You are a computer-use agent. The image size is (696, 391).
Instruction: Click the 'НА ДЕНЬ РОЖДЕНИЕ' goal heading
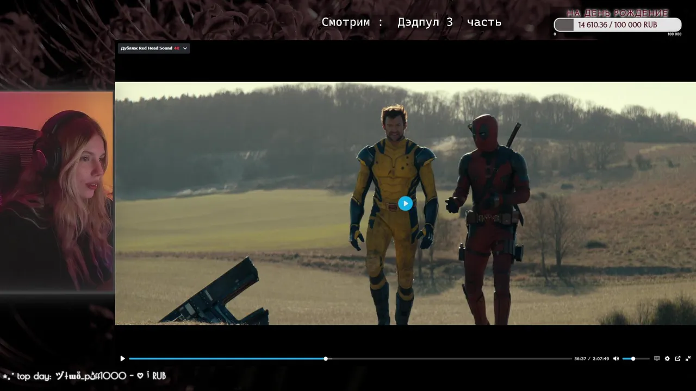click(618, 13)
